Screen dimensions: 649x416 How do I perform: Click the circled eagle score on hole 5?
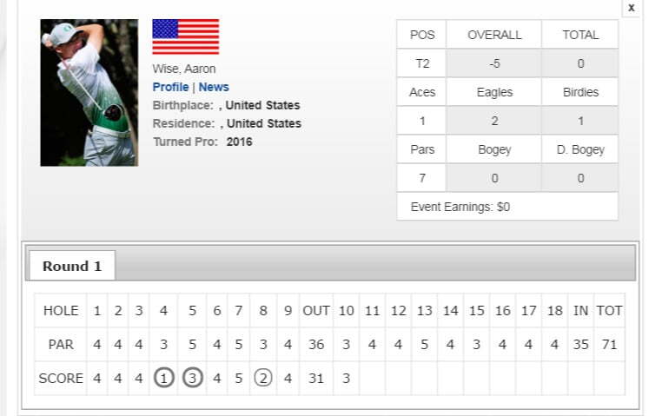click(193, 378)
